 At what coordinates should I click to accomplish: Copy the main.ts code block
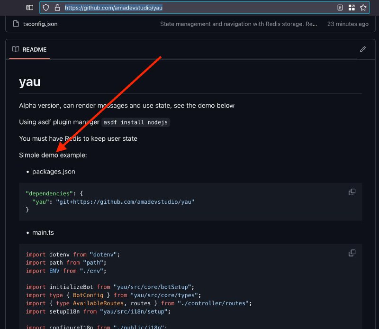pos(352,253)
